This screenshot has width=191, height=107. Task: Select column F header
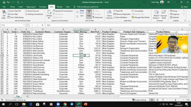click(x=81, y=29)
